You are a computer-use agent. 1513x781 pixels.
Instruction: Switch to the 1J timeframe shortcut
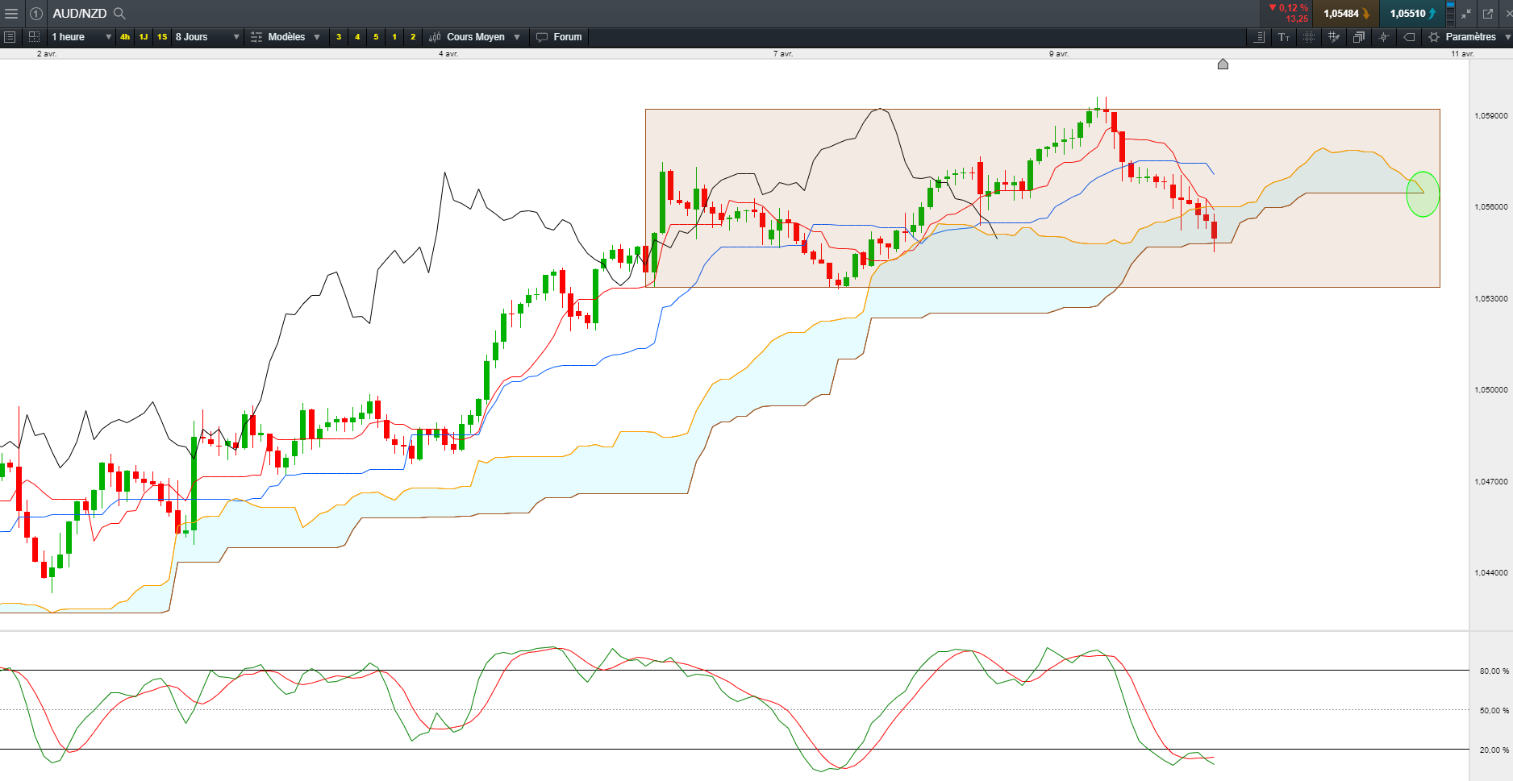144,37
